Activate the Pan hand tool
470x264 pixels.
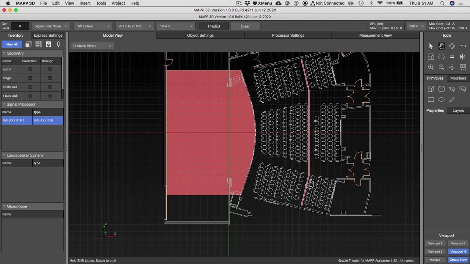[441, 46]
